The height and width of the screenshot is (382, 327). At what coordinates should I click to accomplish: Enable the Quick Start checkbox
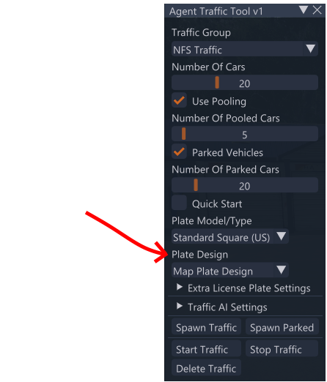point(179,203)
